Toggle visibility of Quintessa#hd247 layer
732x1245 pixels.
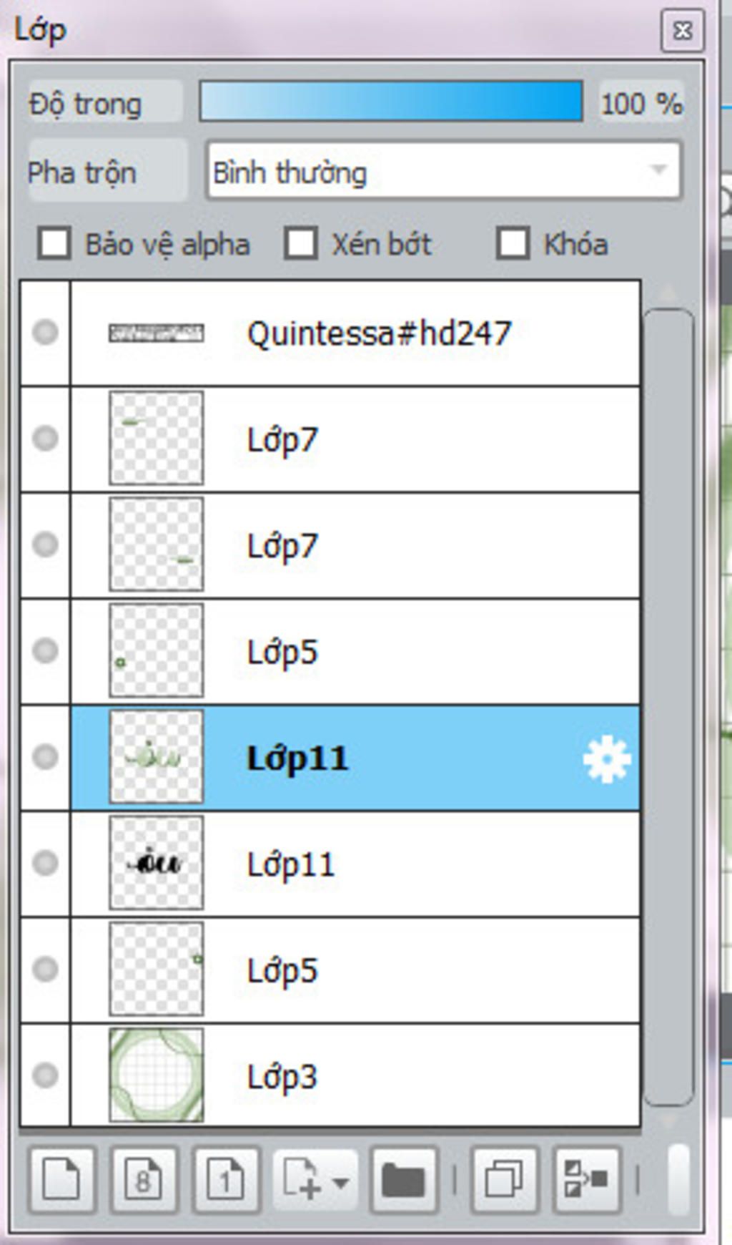point(46,332)
